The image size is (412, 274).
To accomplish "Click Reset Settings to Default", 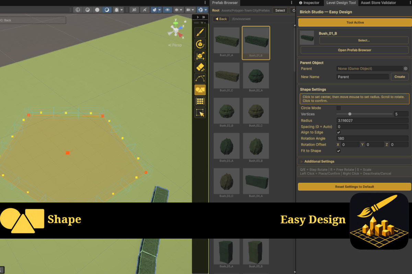I will point(355,187).
